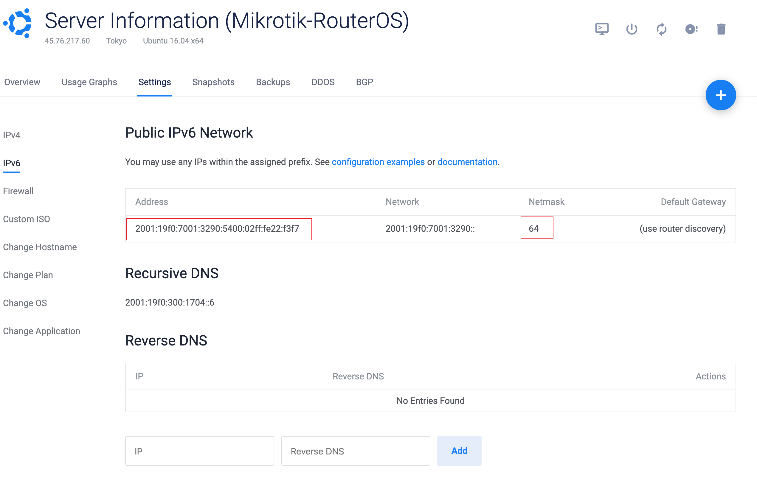Switch to the Overview tab
757x492 pixels.
click(22, 82)
